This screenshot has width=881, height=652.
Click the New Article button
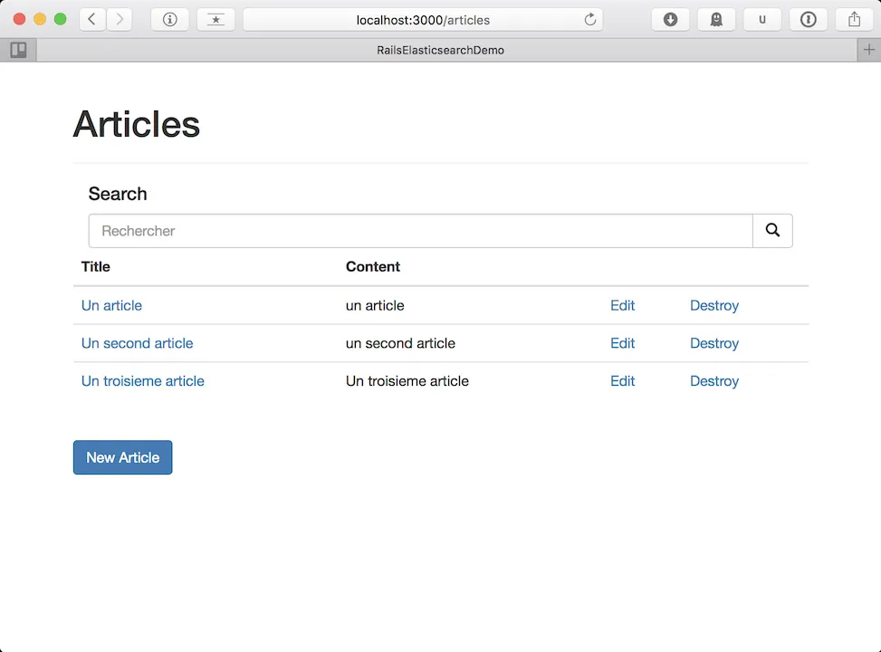point(122,457)
